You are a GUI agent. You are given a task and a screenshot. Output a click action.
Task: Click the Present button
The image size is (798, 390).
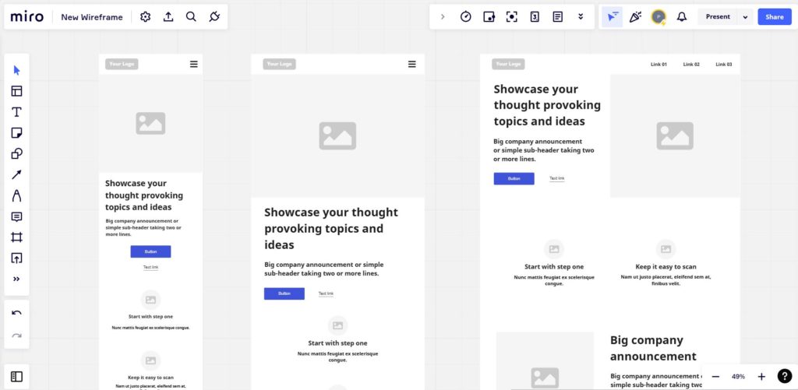[718, 17]
